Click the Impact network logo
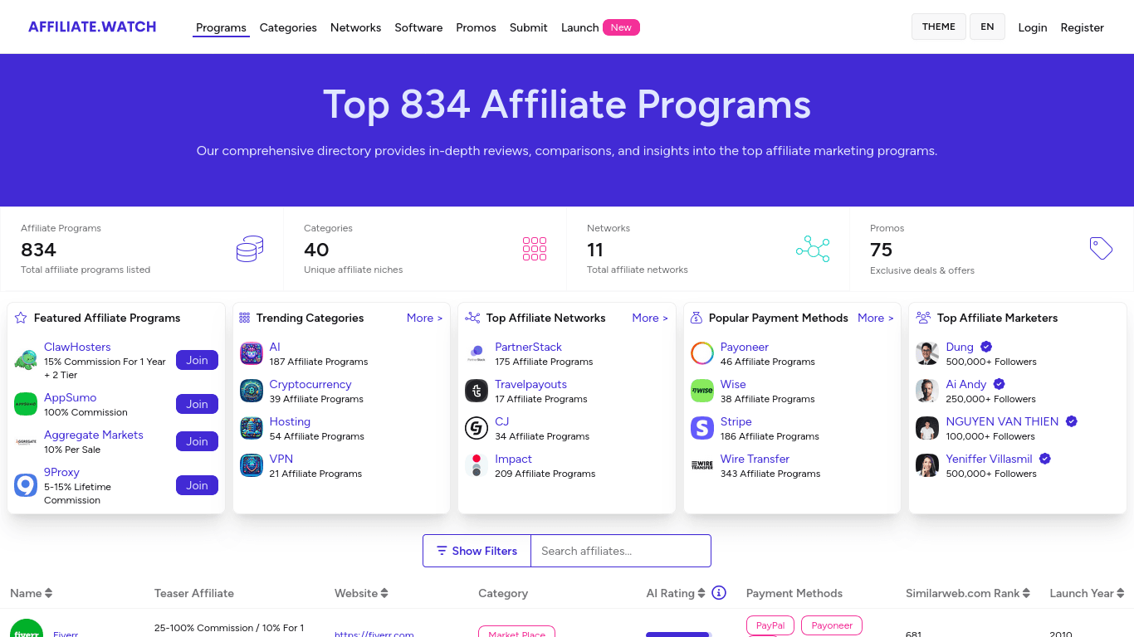 (476, 464)
